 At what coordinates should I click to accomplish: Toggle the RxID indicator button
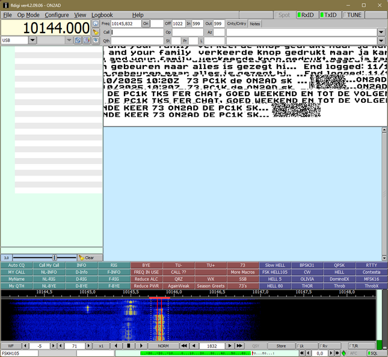pos(306,15)
